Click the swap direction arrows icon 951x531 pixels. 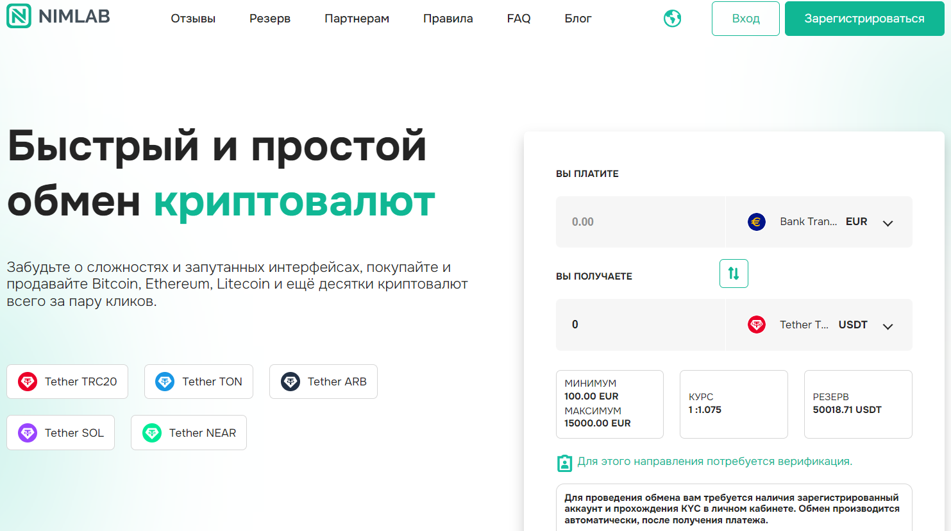pos(734,273)
